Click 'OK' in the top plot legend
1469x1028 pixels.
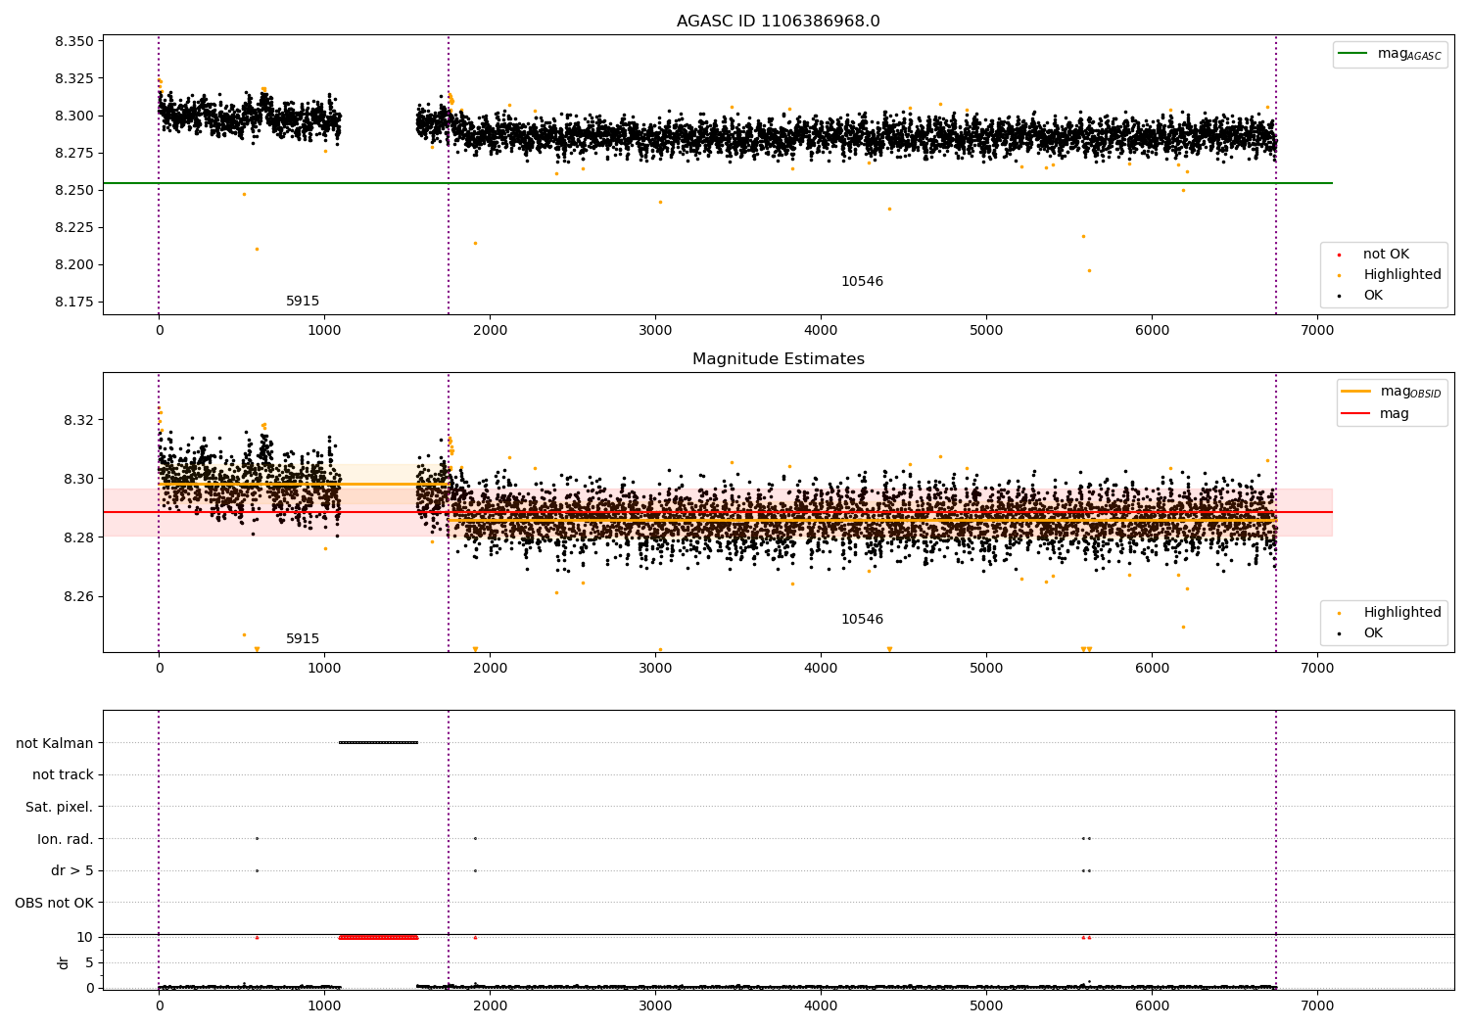point(1373,296)
